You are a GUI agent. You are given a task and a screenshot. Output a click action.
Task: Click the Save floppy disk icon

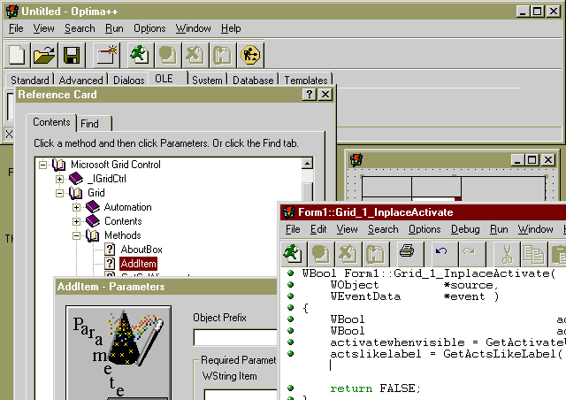(72, 55)
